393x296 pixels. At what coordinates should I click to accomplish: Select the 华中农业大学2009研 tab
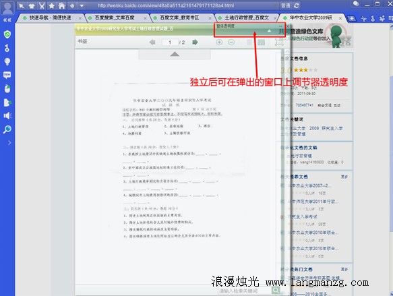pyautogui.click(x=311, y=18)
